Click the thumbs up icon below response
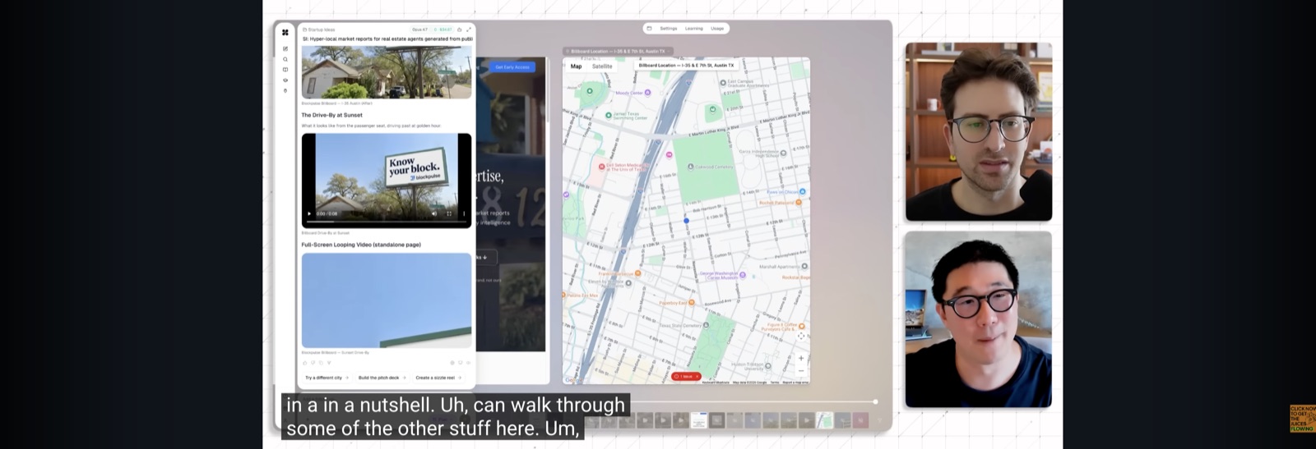The height and width of the screenshot is (449, 1316). pos(304,362)
